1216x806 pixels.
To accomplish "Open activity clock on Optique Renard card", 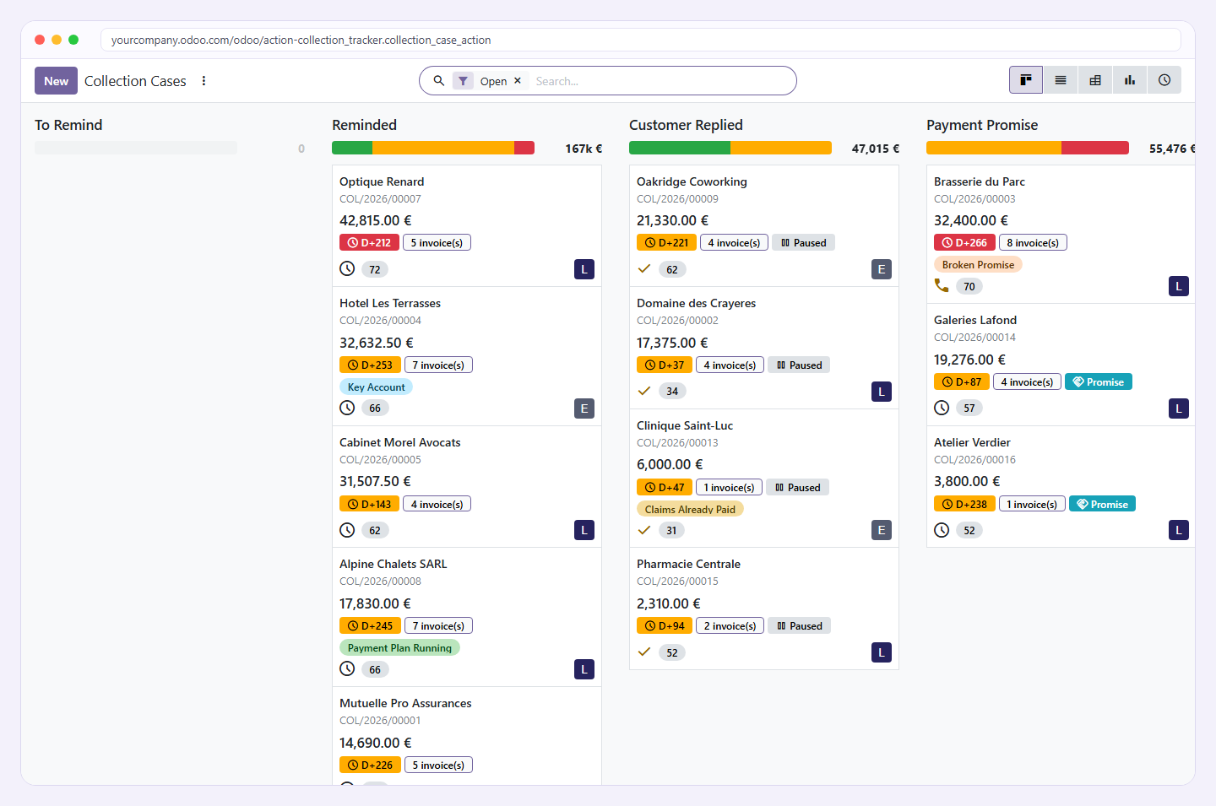I will click(347, 268).
